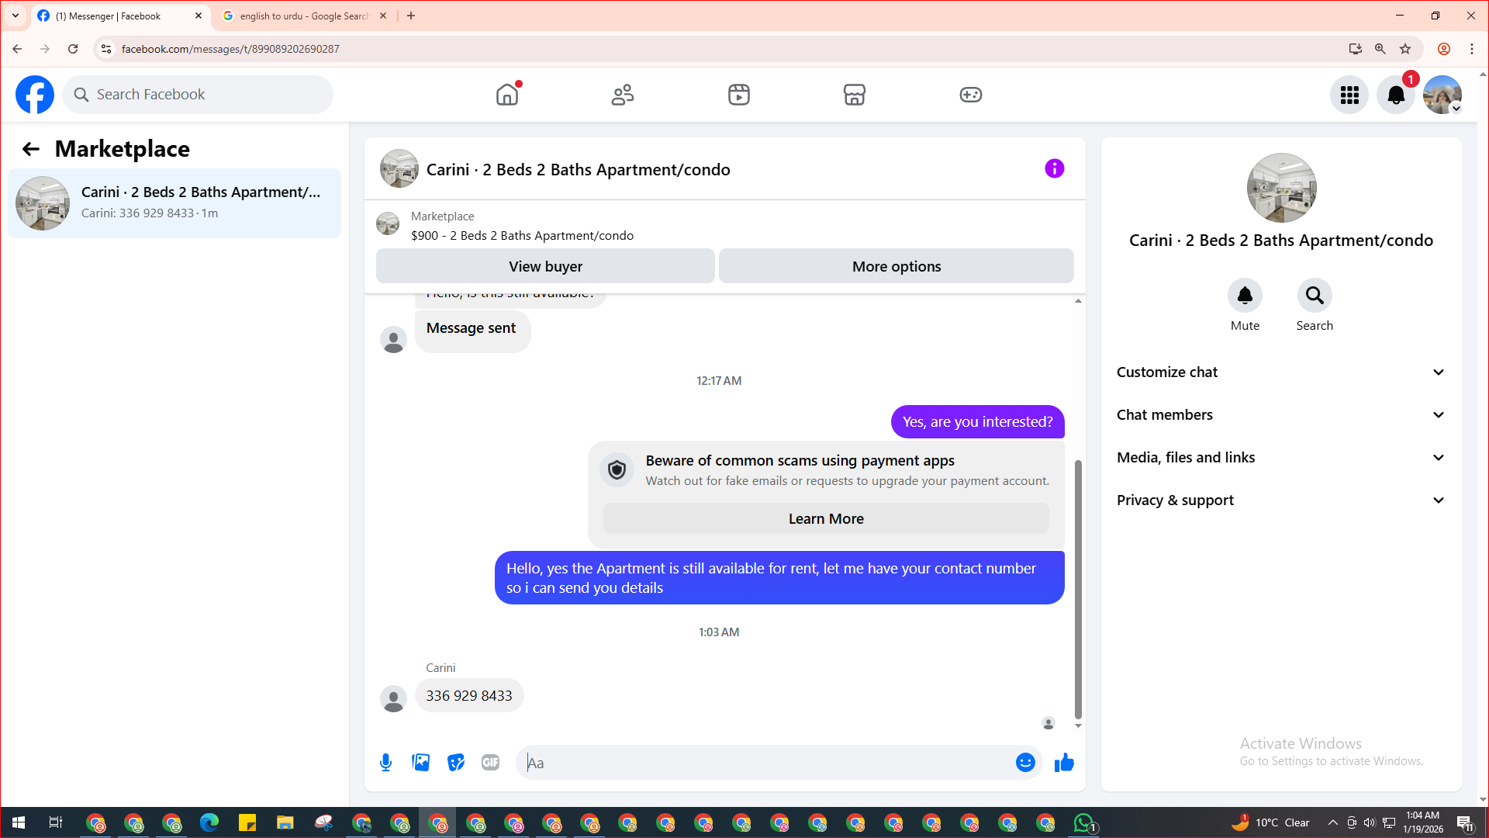Image resolution: width=1489 pixels, height=838 pixels.
Task: Open the Video (Reels) icon
Action: tap(739, 95)
